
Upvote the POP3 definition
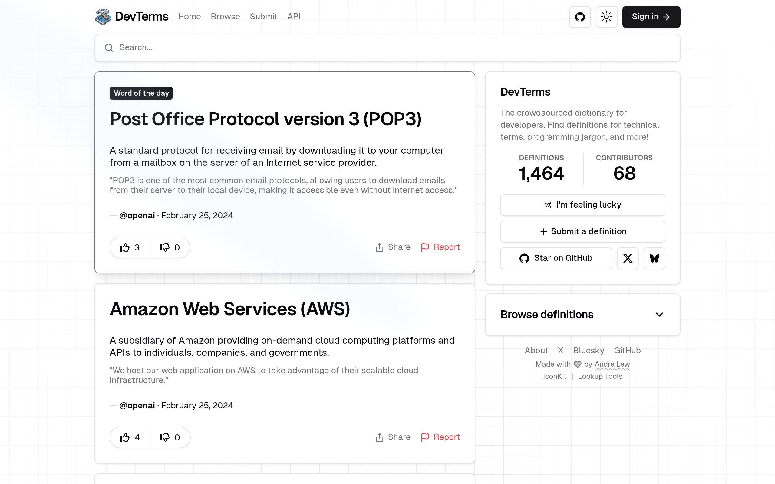point(130,247)
